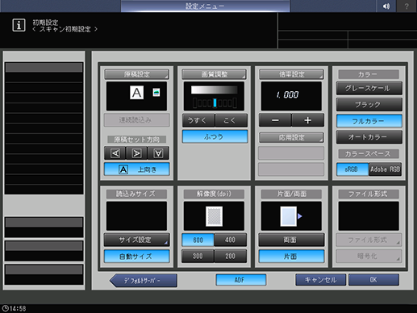Screen dimensions: 417x313
Task: Click the 設定メニュー title tab
Action: point(205,6)
